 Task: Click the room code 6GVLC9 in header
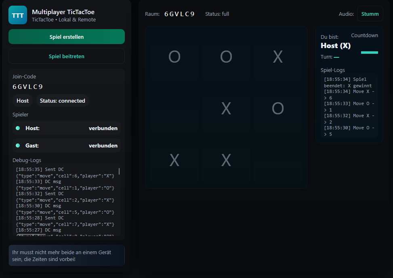(179, 14)
